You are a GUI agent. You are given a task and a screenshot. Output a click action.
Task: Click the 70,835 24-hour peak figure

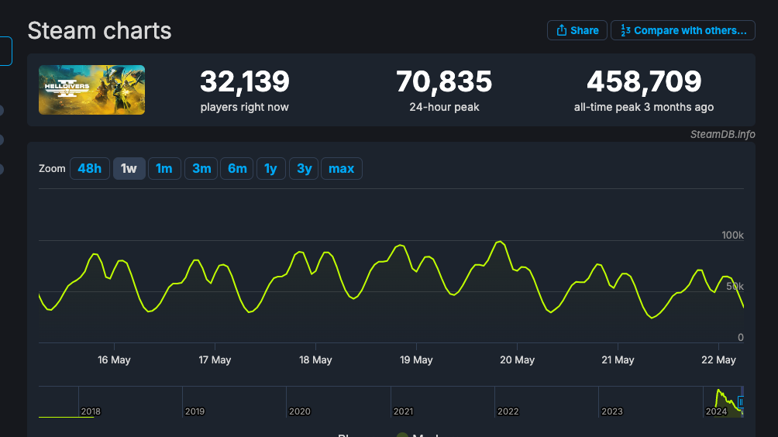(x=444, y=81)
